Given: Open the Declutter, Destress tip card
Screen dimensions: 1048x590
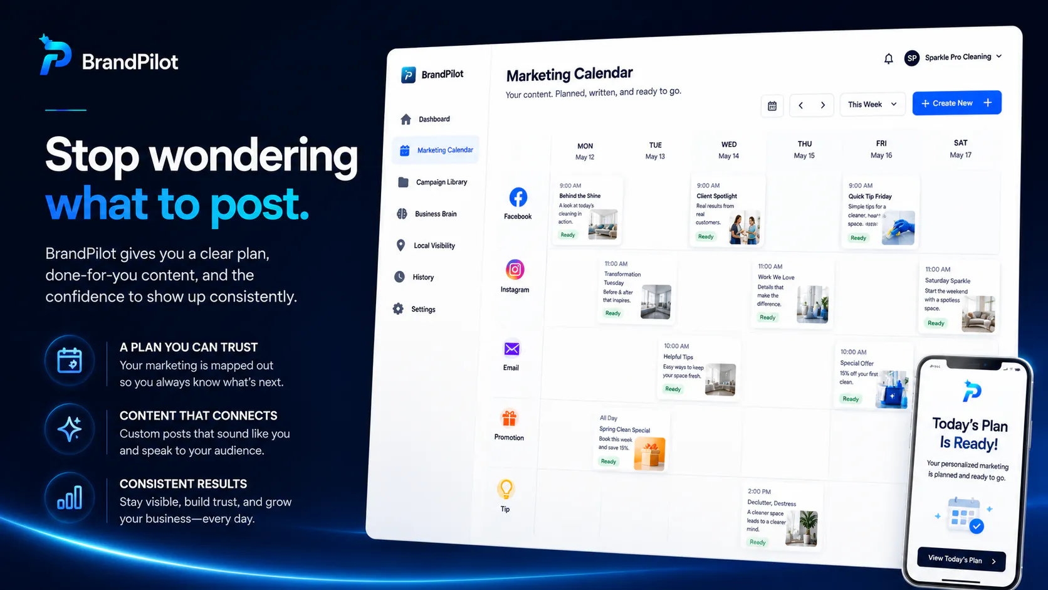Looking at the screenshot, I should coord(782,517).
